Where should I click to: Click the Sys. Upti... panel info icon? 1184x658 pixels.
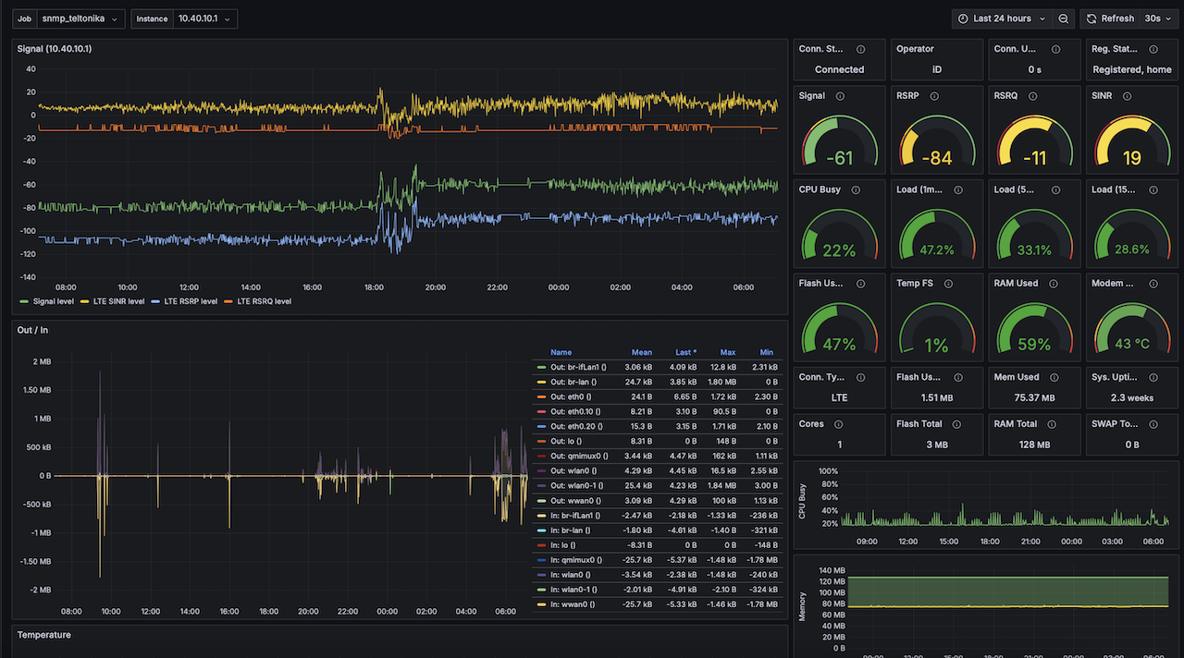point(1153,377)
